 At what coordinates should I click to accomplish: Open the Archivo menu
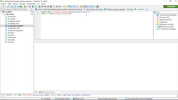coord(3,4)
